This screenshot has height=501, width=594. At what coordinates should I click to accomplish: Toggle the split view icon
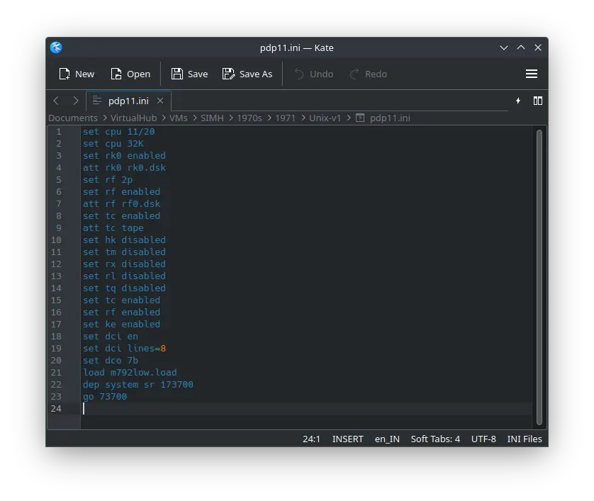pyautogui.click(x=538, y=101)
